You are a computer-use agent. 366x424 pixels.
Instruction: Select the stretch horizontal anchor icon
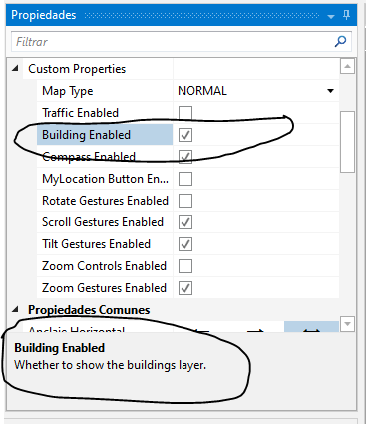(x=311, y=327)
